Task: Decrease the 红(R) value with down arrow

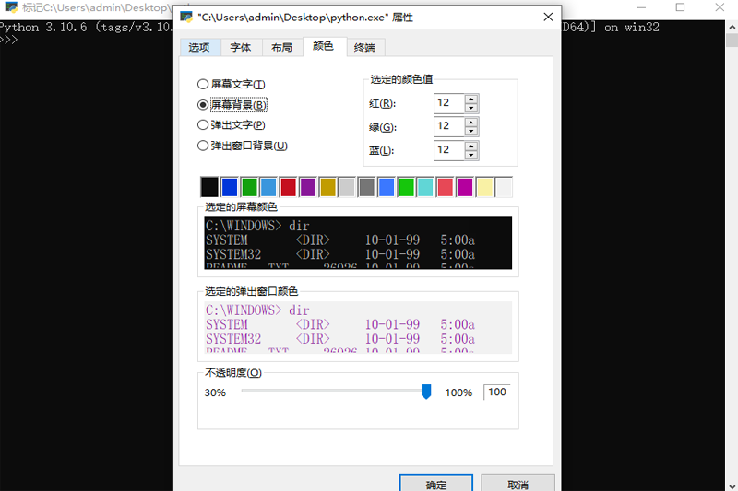Action: [x=471, y=108]
